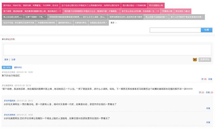Select the gray tag 巴掌请问男女

[x=81, y=23]
